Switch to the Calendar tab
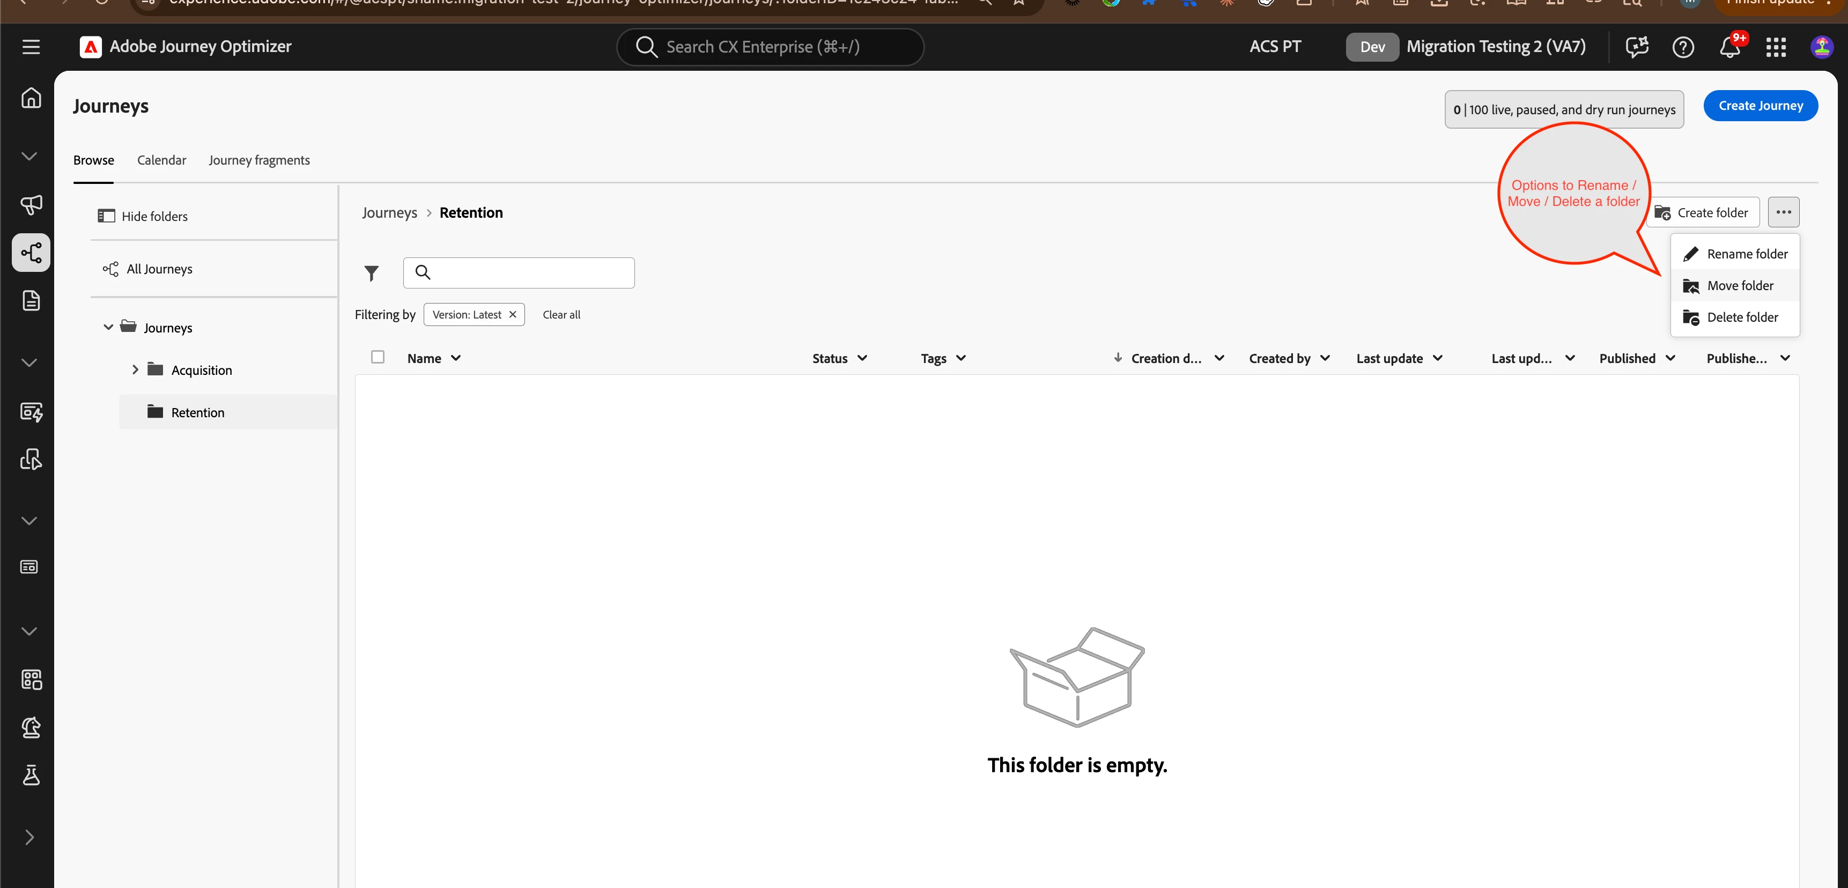Image resolution: width=1848 pixels, height=888 pixels. [161, 160]
